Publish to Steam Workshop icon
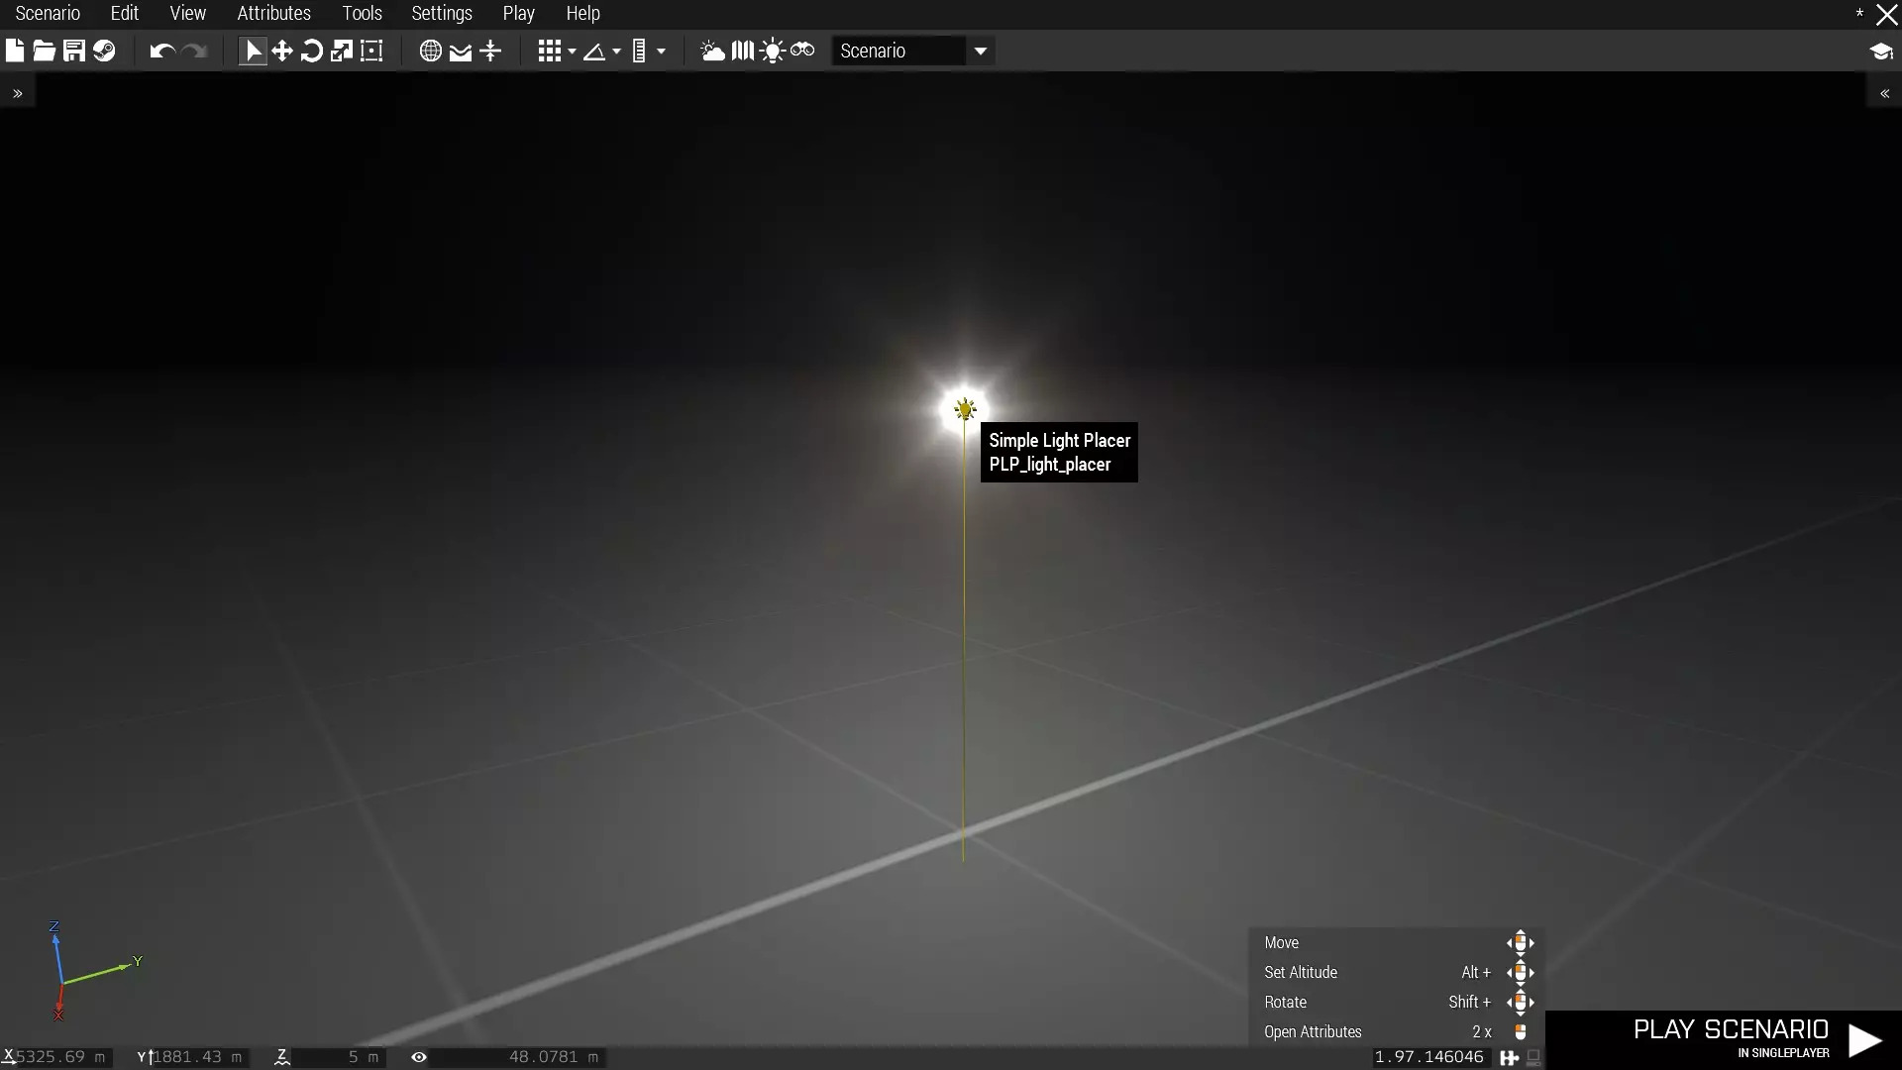The image size is (1902, 1070). click(x=104, y=52)
